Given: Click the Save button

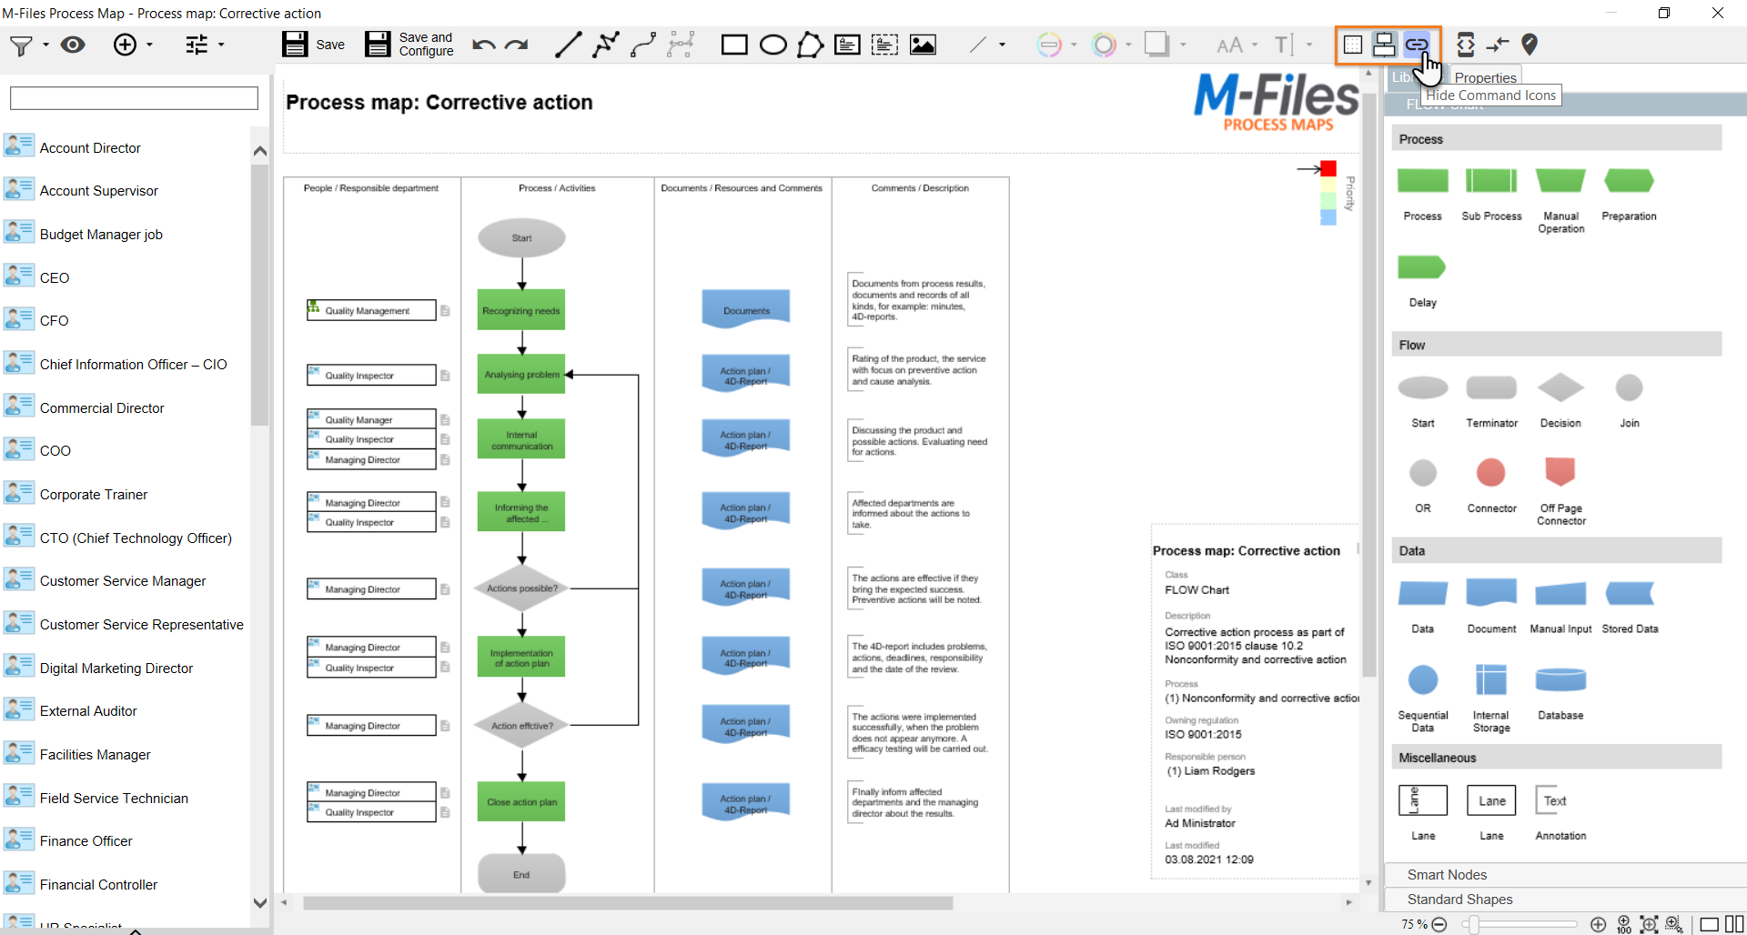Looking at the screenshot, I should (313, 45).
